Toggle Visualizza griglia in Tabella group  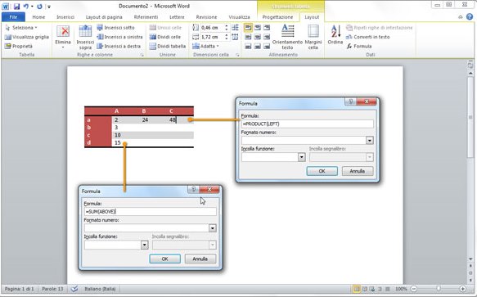pos(27,37)
